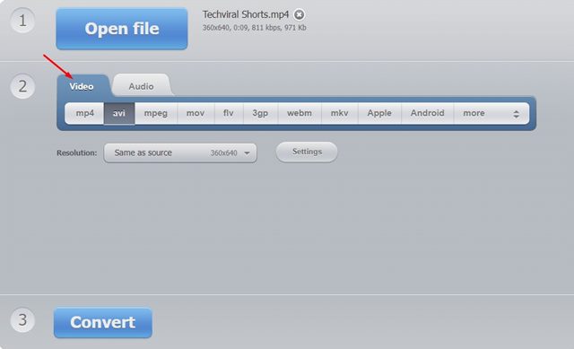Open the Resolution Same as source dropdown
Image resolution: width=574 pixels, height=349 pixels.
tap(180, 153)
